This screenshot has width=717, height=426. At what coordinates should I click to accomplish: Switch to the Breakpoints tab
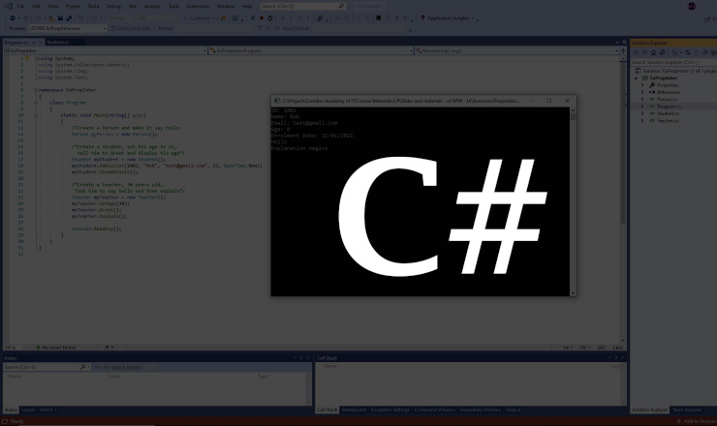356,410
